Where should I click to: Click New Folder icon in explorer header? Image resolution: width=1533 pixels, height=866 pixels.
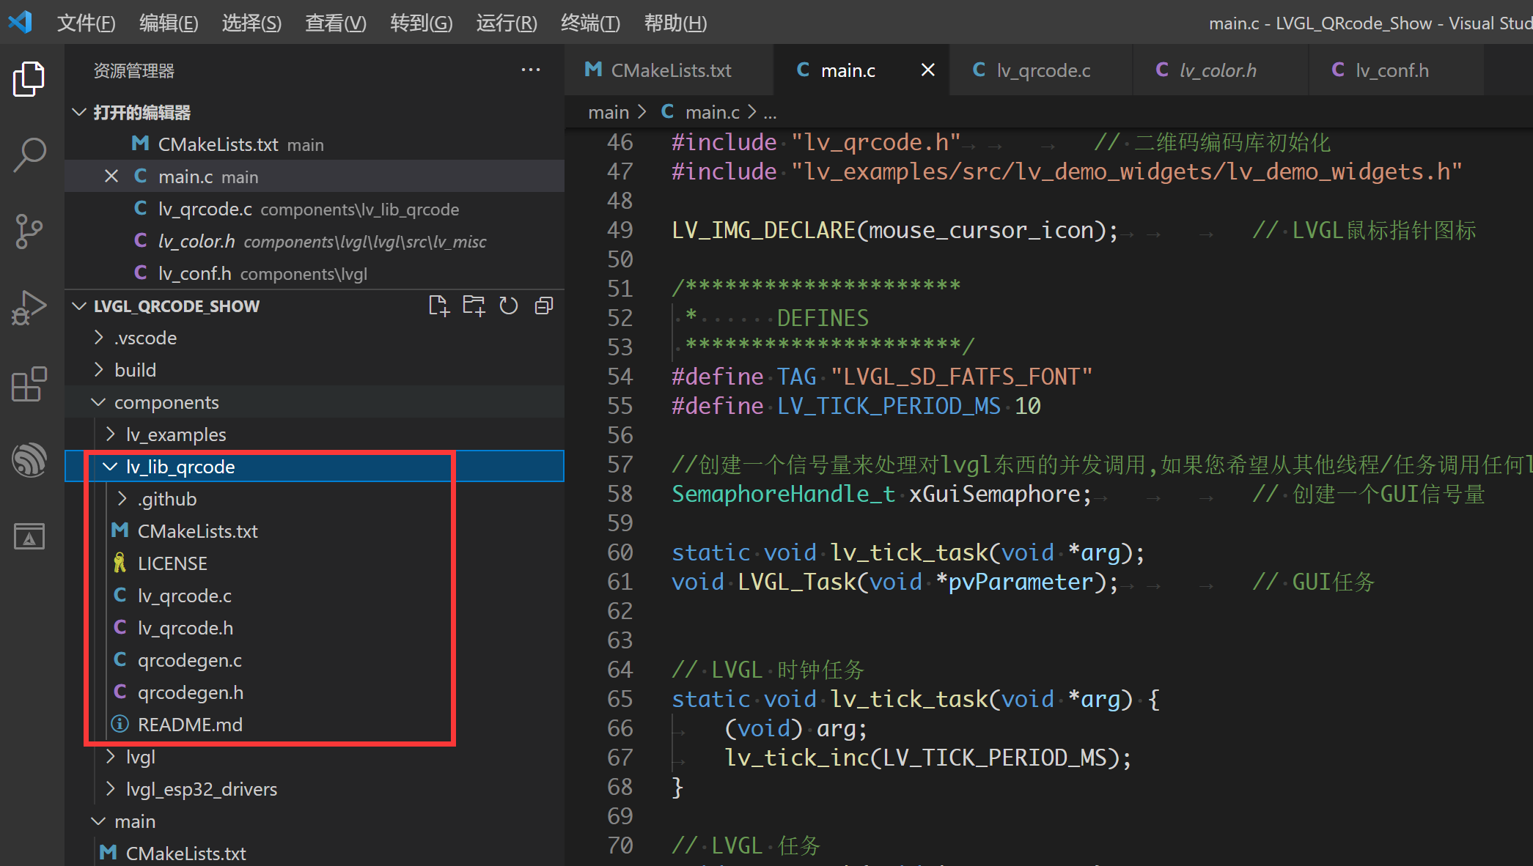coord(474,306)
